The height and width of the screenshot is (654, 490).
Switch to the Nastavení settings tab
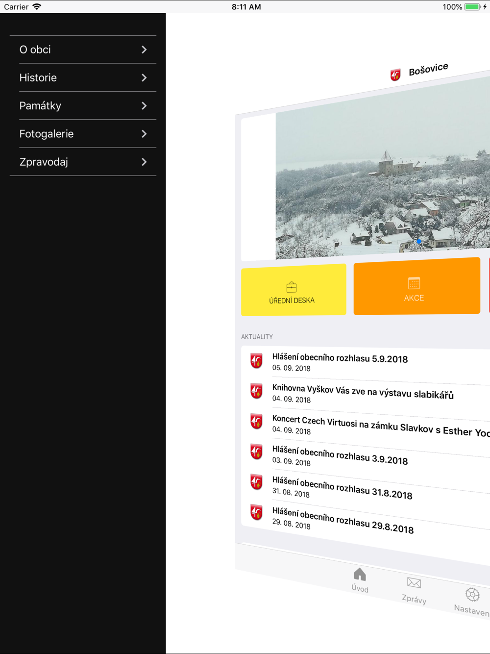[x=472, y=602]
